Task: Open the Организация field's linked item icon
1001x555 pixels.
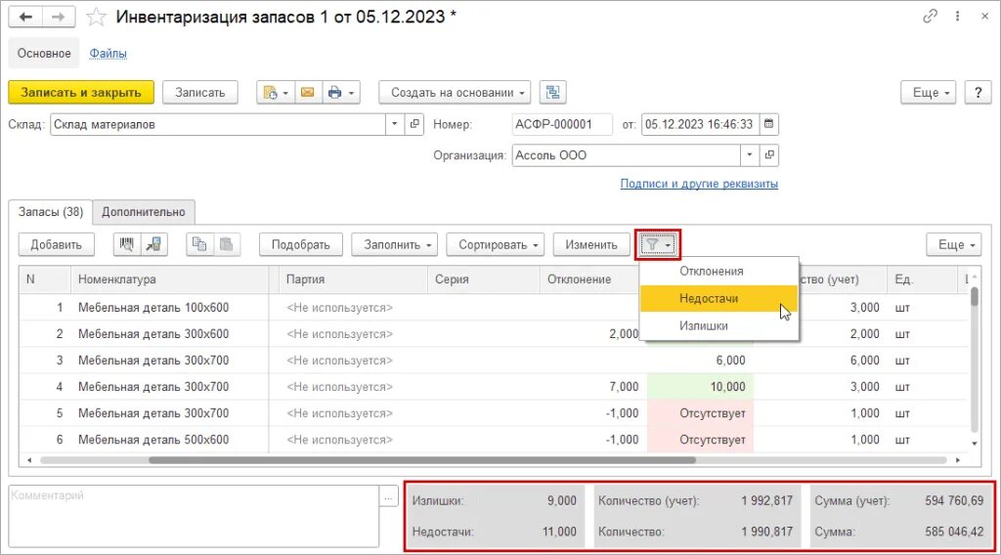Action: click(769, 155)
